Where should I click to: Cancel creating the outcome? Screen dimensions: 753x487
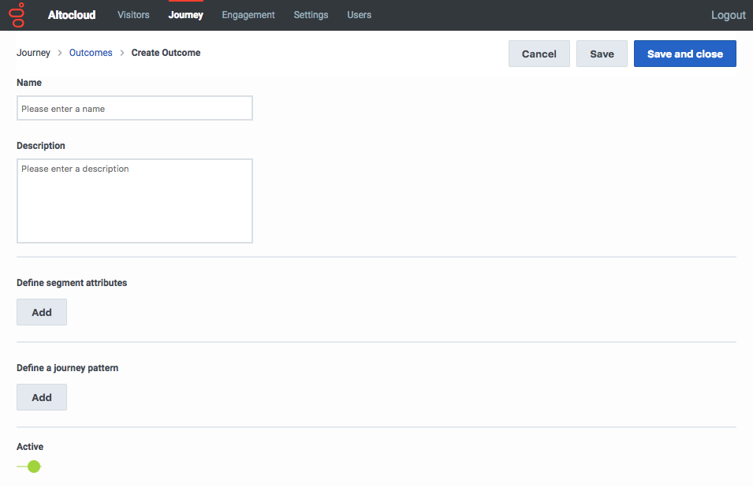[539, 54]
